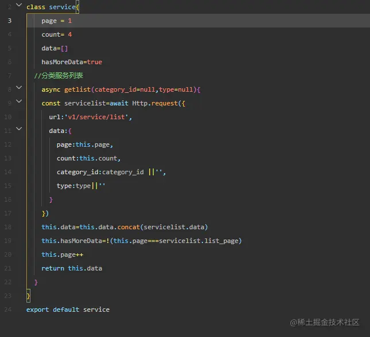The height and width of the screenshot is (337, 370).
Task: Click 'count:this.count,' line
Action: pyautogui.click(x=89, y=158)
